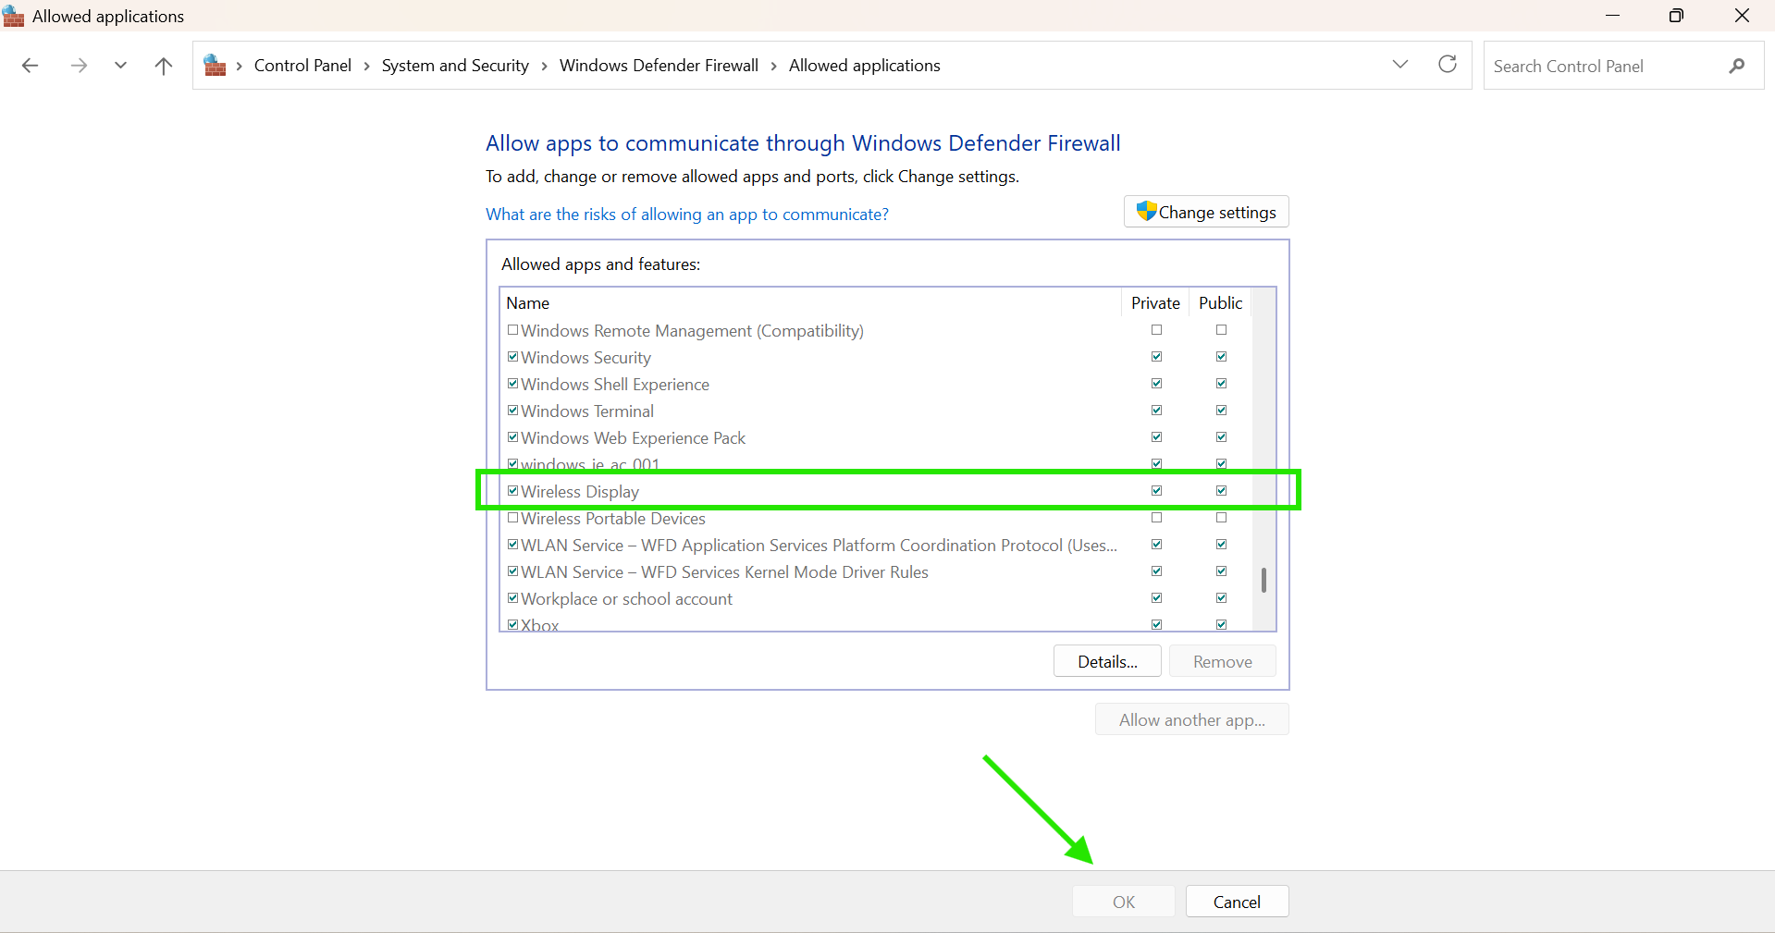Toggle Workplace or school account checkbox
1775x933 pixels.
coord(512,597)
